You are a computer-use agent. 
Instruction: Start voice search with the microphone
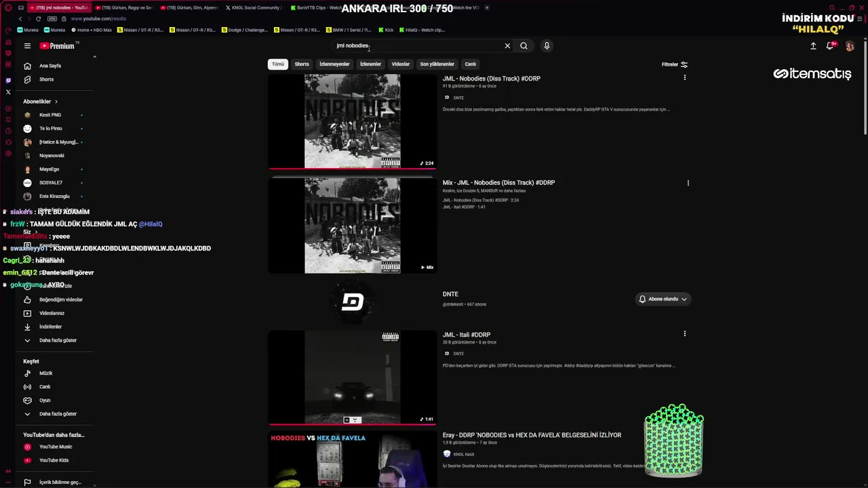(547, 46)
